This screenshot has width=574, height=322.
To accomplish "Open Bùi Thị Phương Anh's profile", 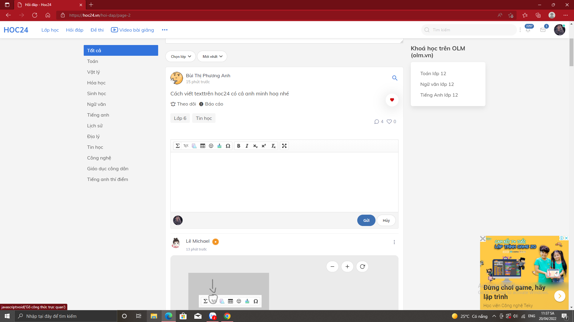I will 208,75.
